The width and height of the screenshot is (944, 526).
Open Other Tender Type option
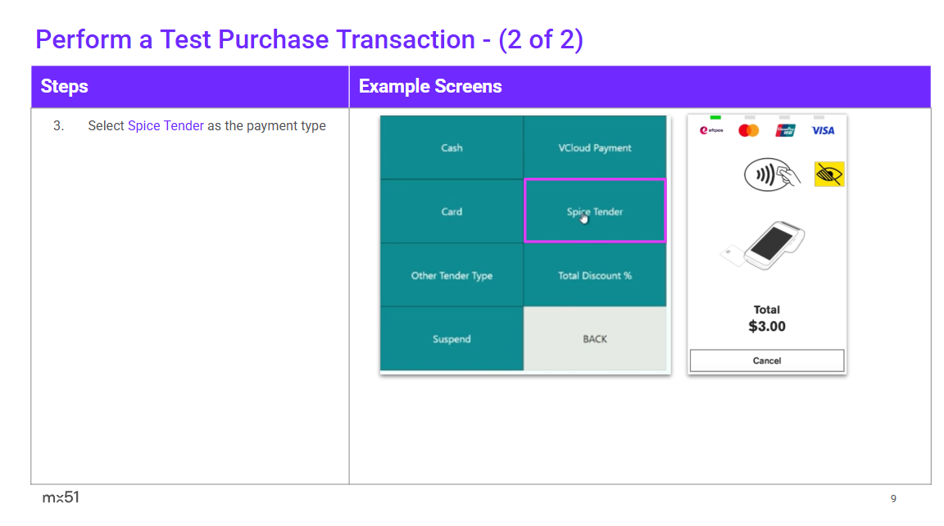coord(452,275)
